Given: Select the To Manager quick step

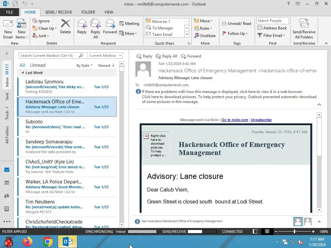Looking at the screenshot, I should point(165,28).
